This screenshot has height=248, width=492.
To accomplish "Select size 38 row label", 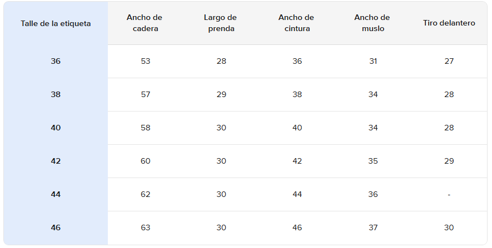I will [x=56, y=94].
